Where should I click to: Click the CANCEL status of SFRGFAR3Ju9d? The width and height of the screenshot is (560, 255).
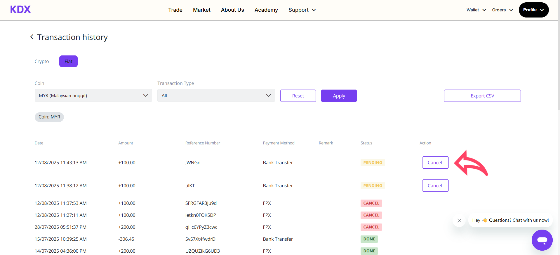pyautogui.click(x=371, y=203)
